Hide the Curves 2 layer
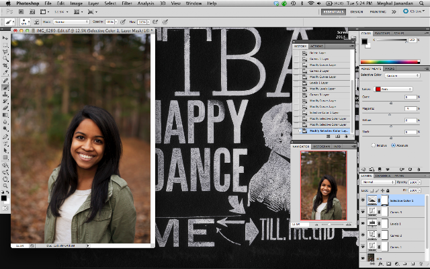 pyautogui.click(x=363, y=235)
